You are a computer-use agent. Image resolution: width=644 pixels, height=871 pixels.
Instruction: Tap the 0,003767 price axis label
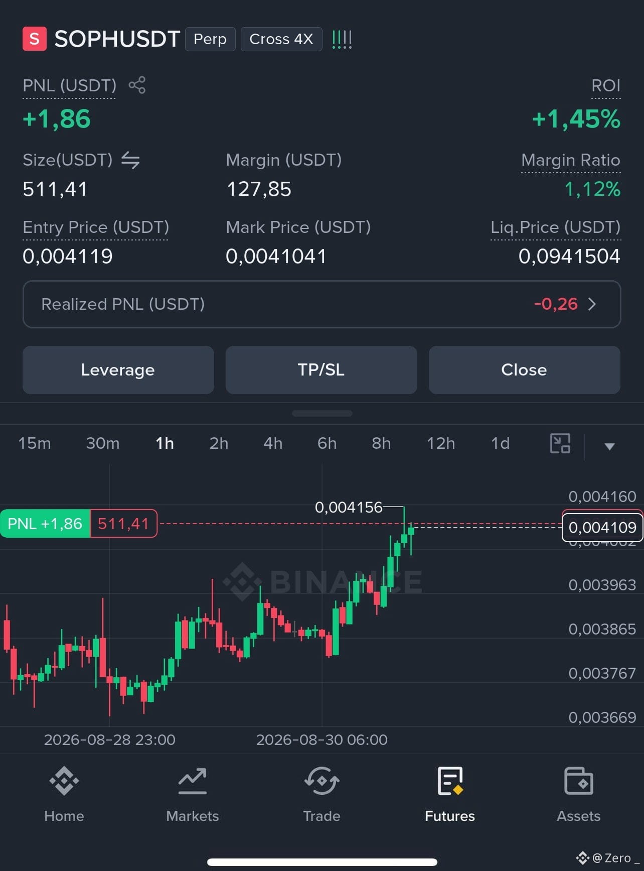[x=602, y=673]
